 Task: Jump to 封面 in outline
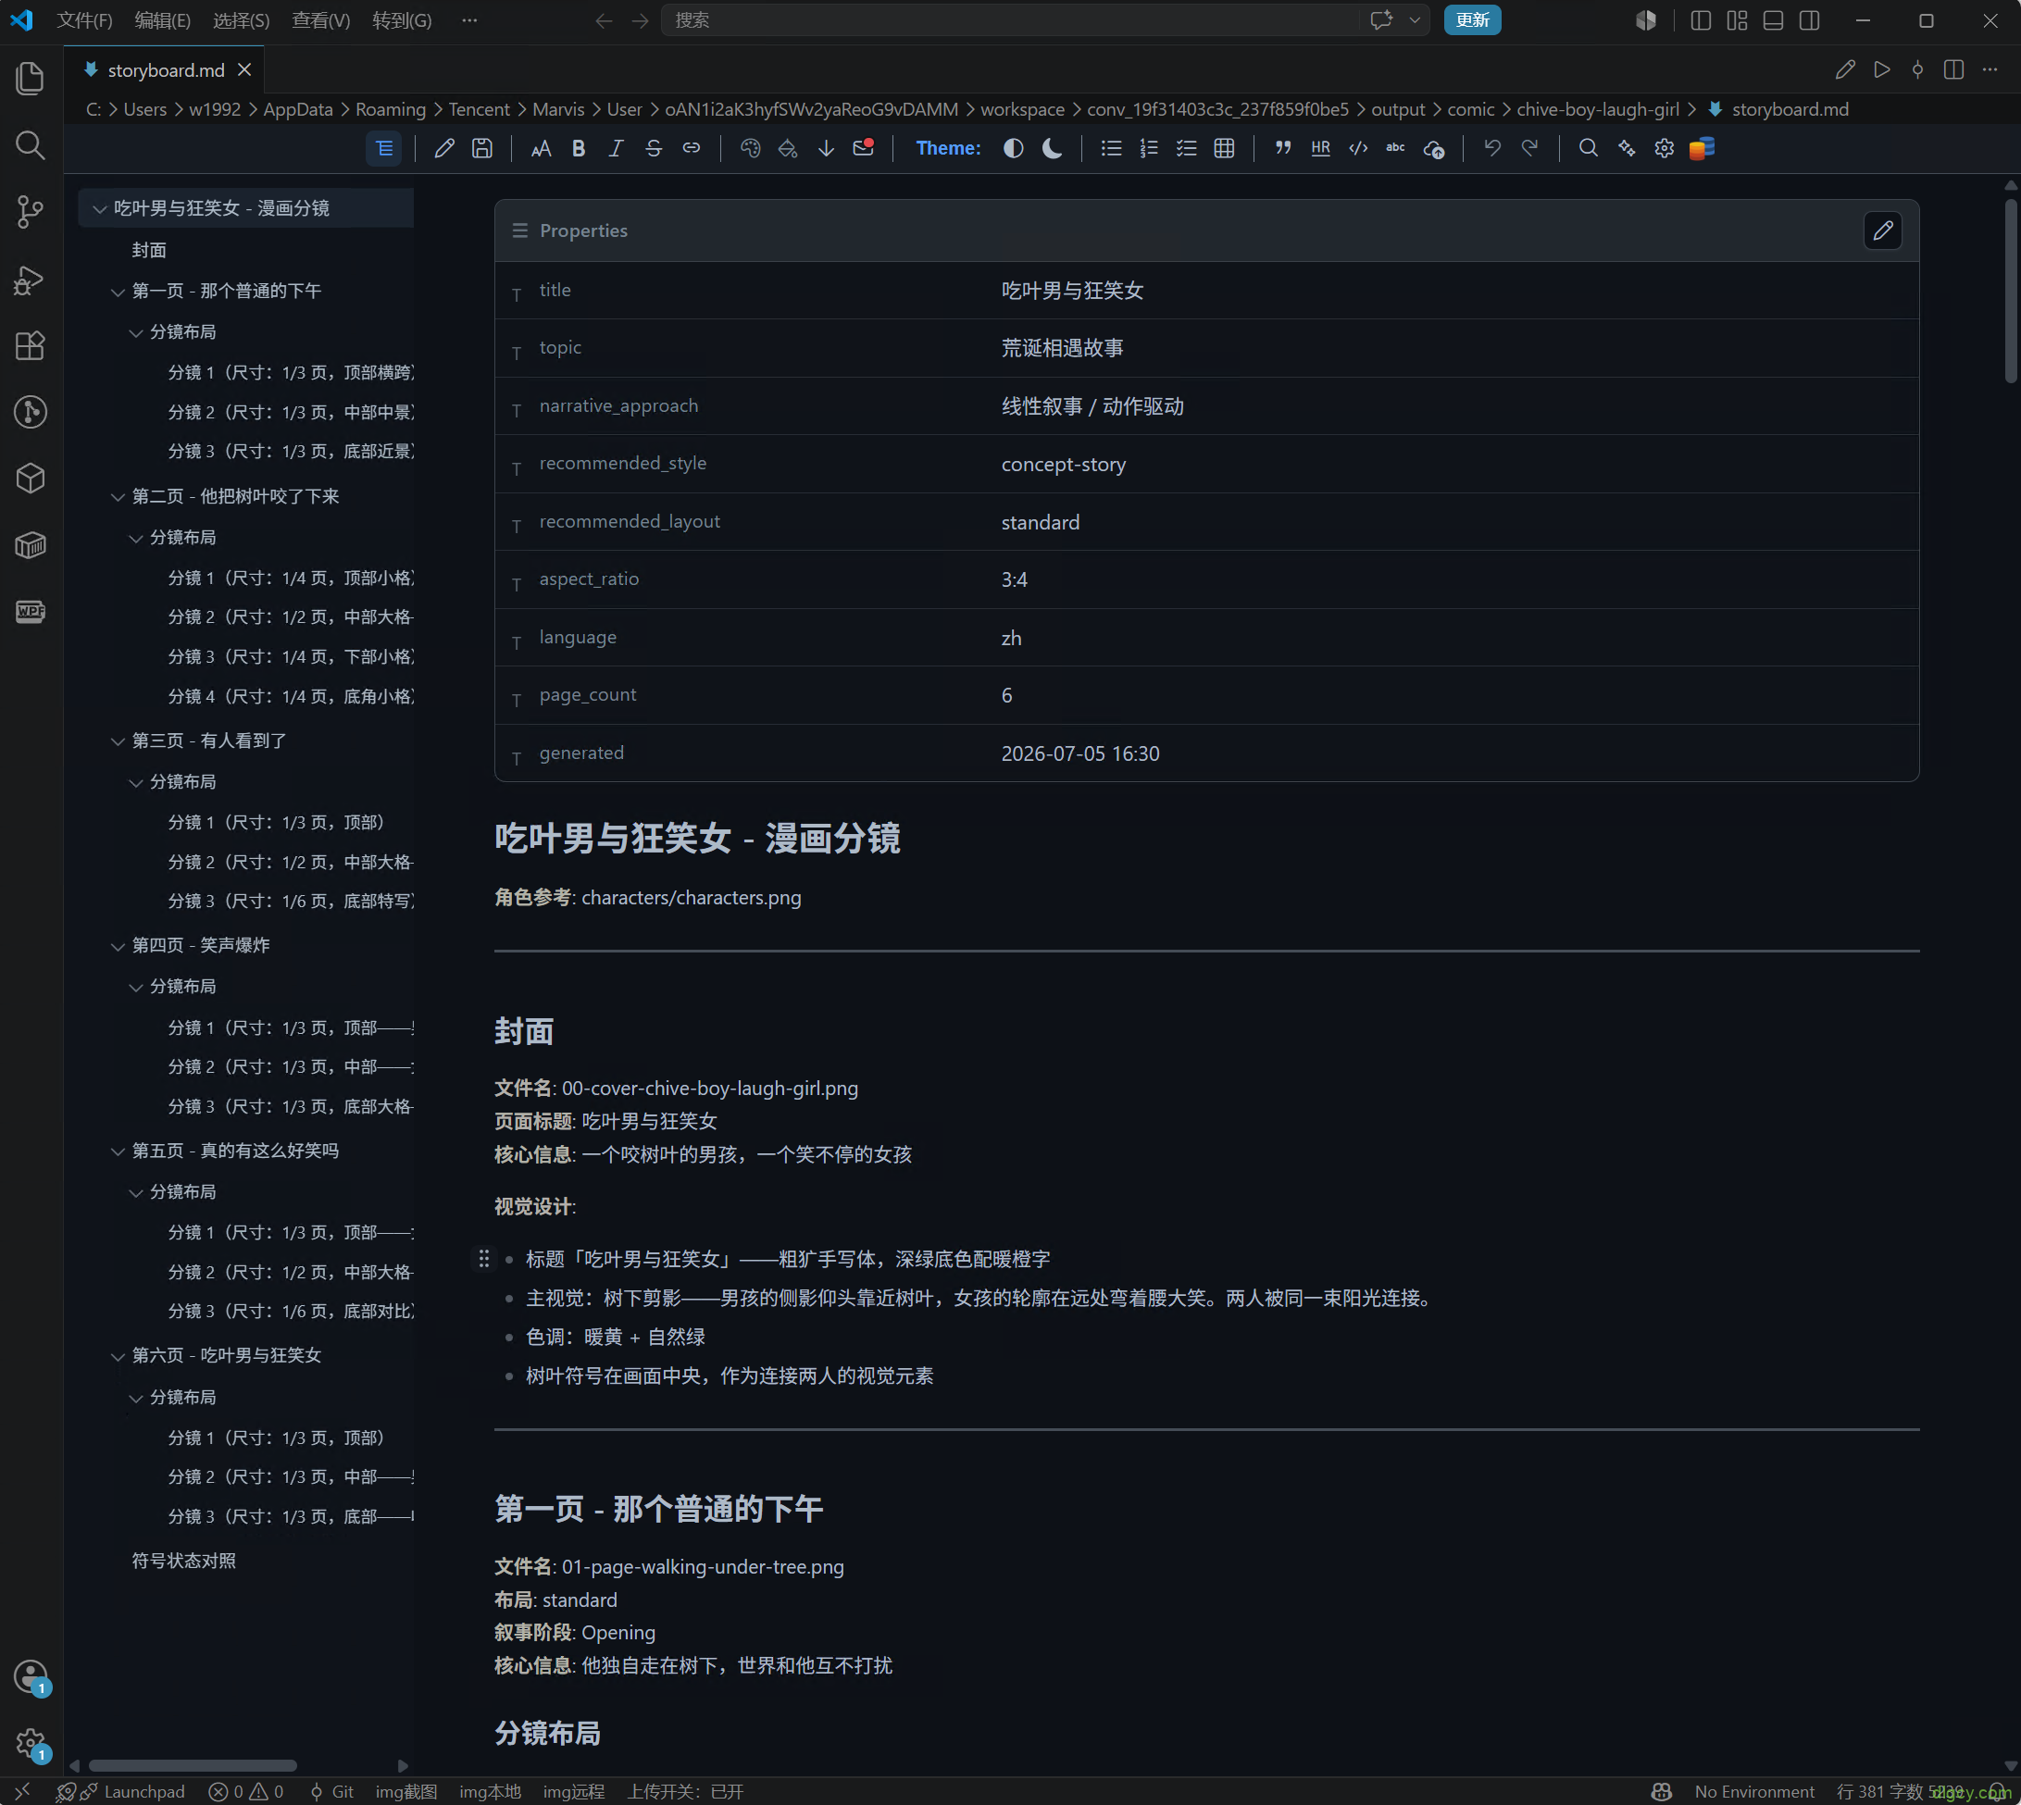tap(149, 251)
